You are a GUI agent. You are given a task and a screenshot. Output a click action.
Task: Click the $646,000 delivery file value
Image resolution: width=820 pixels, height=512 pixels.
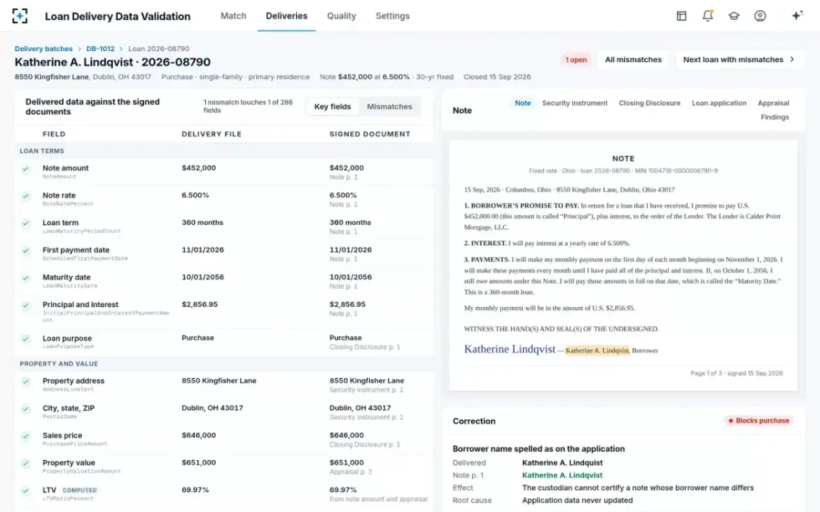coord(199,436)
